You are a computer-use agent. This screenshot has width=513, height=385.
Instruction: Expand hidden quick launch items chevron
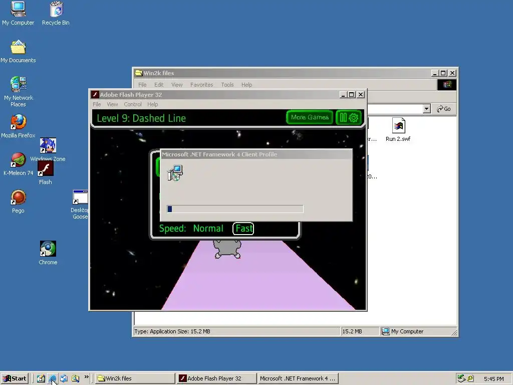86,377
